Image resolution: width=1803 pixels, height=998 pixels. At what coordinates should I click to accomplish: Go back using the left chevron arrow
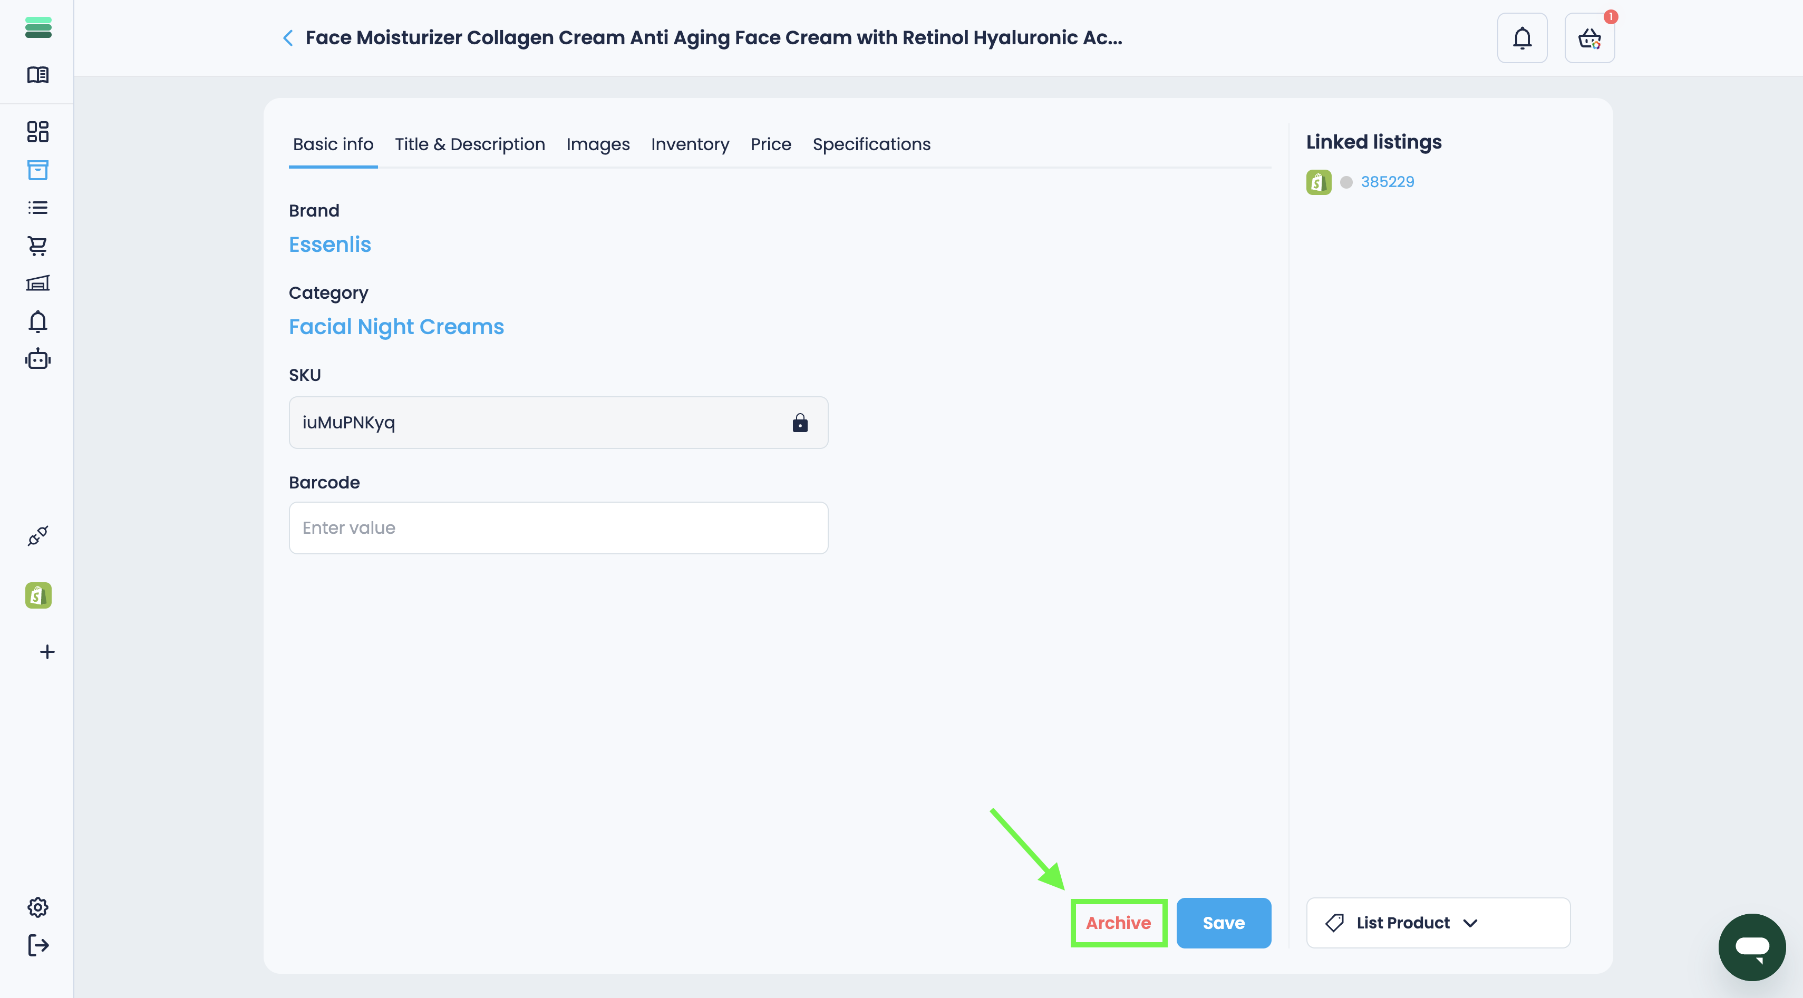tap(288, 38)
